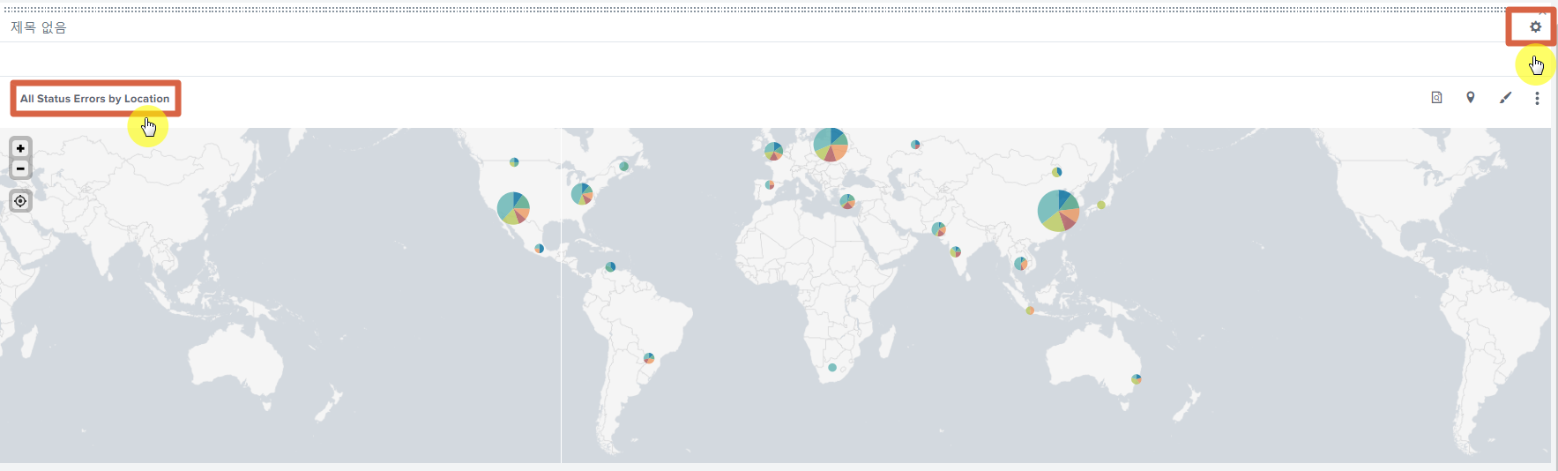The height and width of the screenshot is (471, 1558).
Task: Select the small marker over Spain
Action: pos(770,185)
